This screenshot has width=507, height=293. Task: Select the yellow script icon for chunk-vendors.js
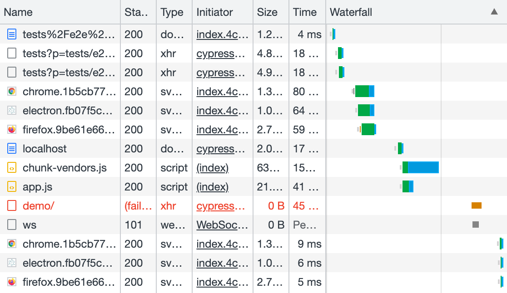(x=12, y=167)
